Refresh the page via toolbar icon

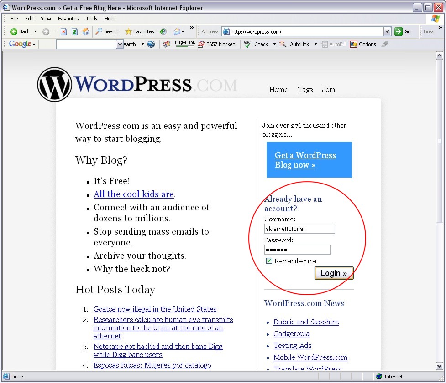coord(74,31)
